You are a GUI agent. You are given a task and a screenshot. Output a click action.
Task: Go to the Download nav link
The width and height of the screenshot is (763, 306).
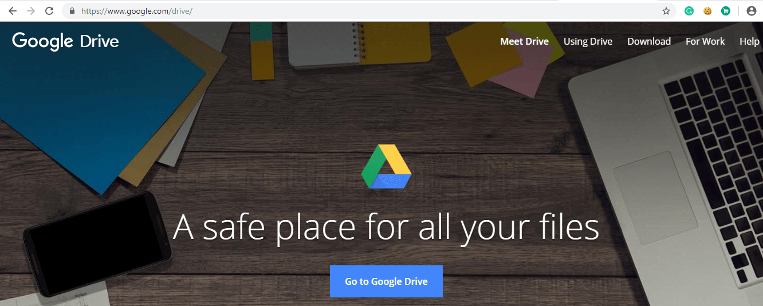[649, 41]
